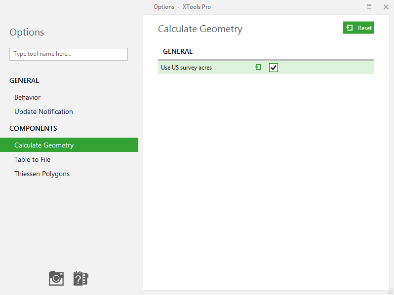Click GENERAL group header in settings panel
This screenshot has height=295, width=394.
click(178, 51)
